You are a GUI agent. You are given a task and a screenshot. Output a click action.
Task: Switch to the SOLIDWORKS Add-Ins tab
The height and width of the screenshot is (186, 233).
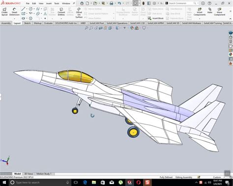click(66, 23)
